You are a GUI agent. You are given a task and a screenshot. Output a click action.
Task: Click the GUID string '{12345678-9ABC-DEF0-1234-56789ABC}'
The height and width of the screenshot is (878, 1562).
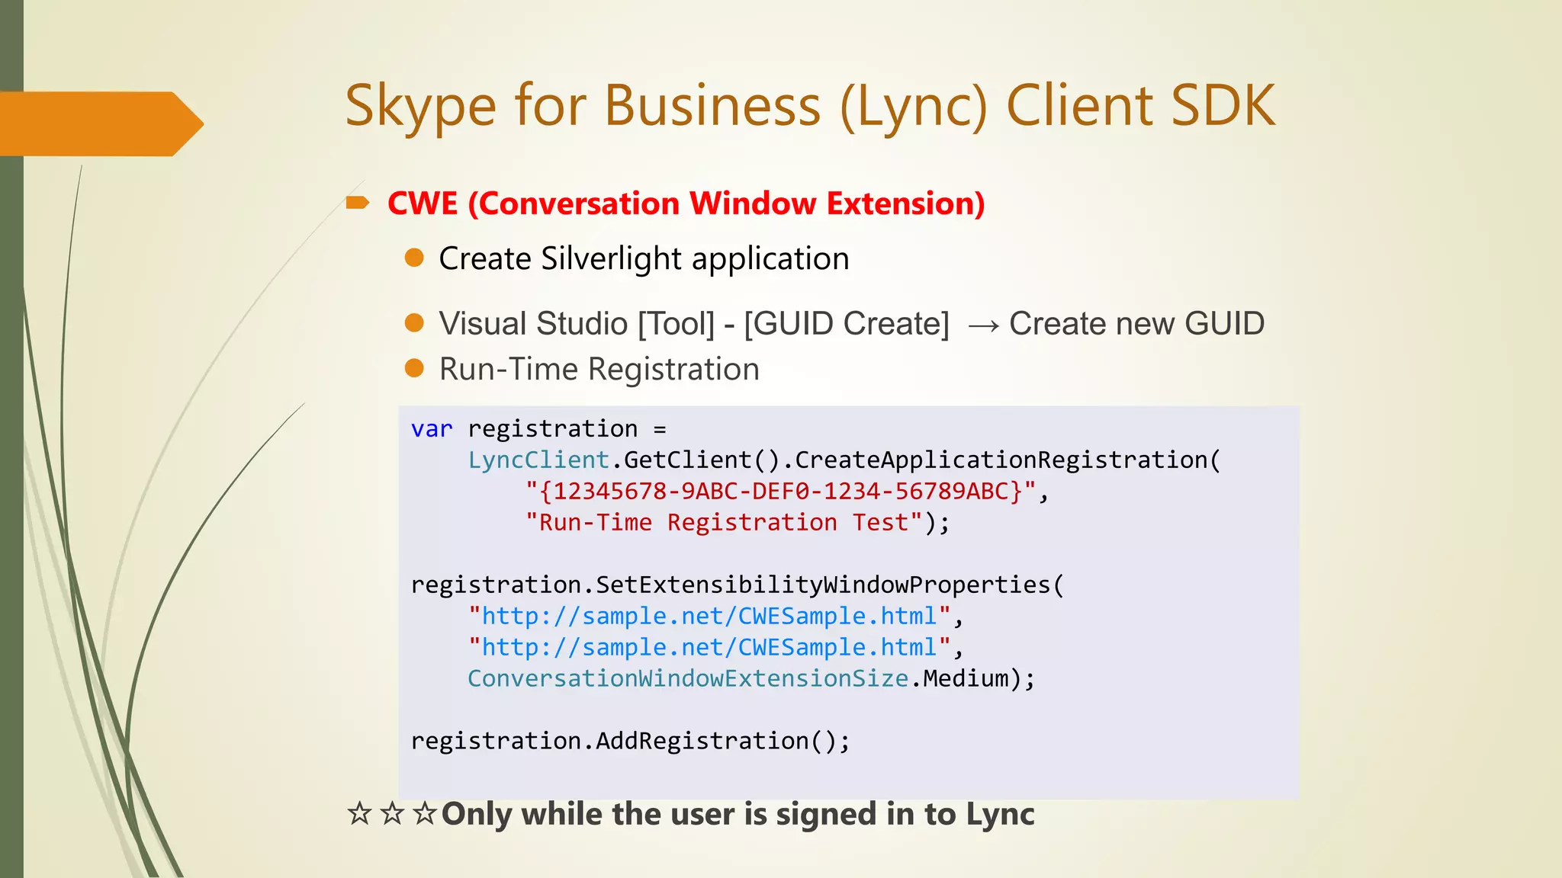(780, 492)
